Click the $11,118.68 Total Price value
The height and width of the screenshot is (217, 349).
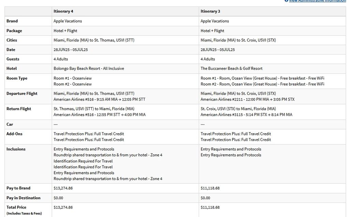point(210,207)
